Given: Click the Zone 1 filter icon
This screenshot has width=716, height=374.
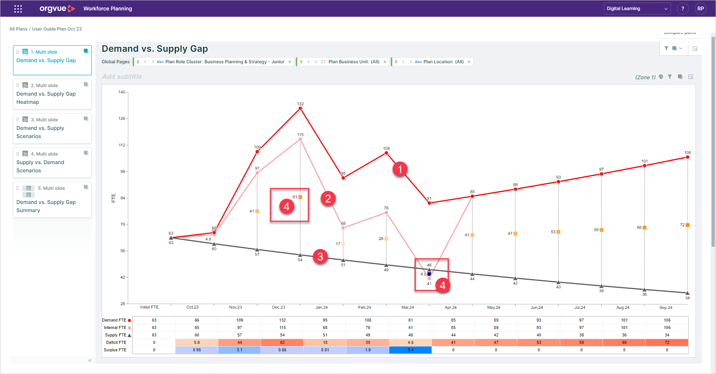Looking at the screenshot, I should [x=670, y=77].
